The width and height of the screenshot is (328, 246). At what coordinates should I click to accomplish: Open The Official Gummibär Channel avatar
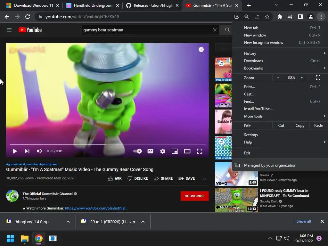coord(12,196)
